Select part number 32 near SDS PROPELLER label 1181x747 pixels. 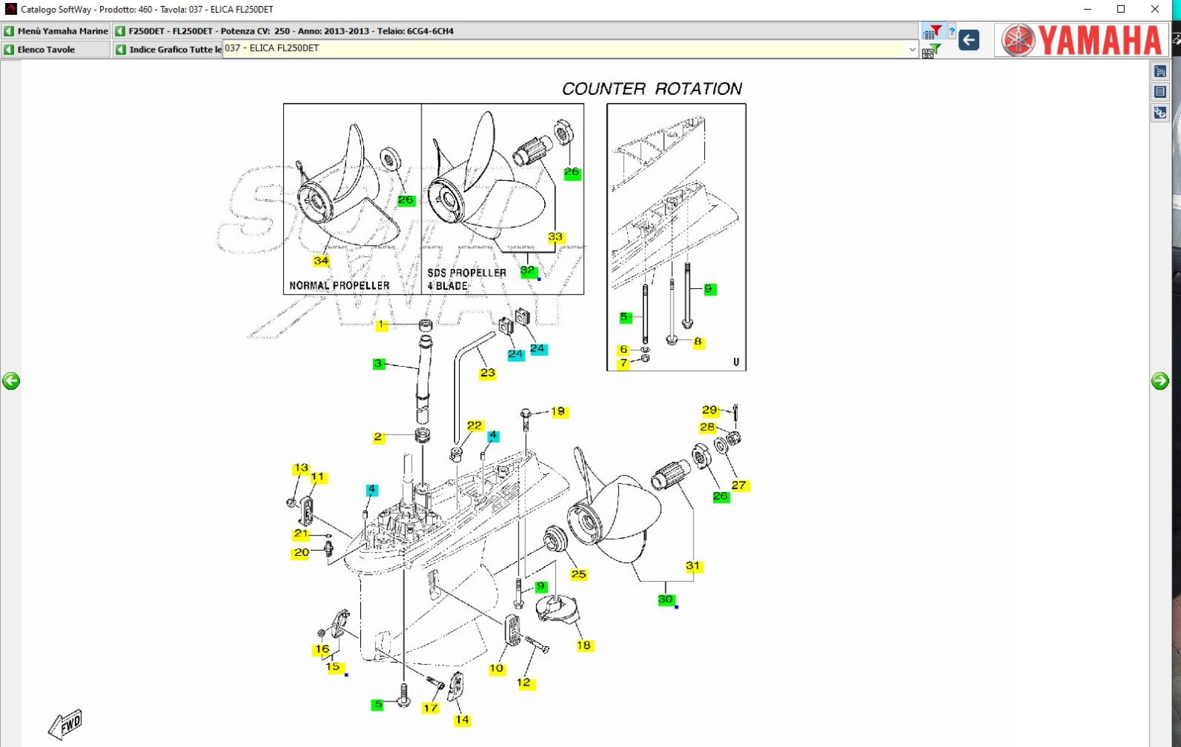click(528, 270)
